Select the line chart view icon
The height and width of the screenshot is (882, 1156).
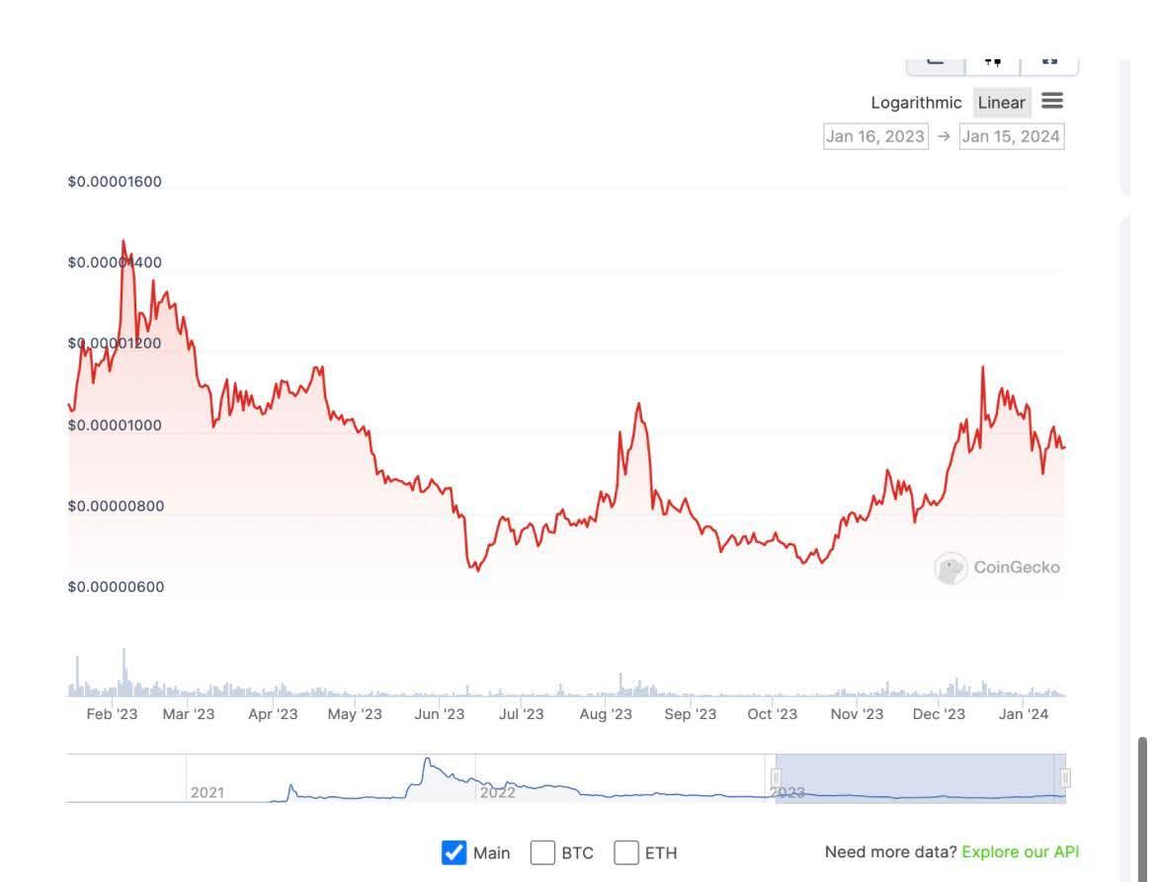[935, 59]
